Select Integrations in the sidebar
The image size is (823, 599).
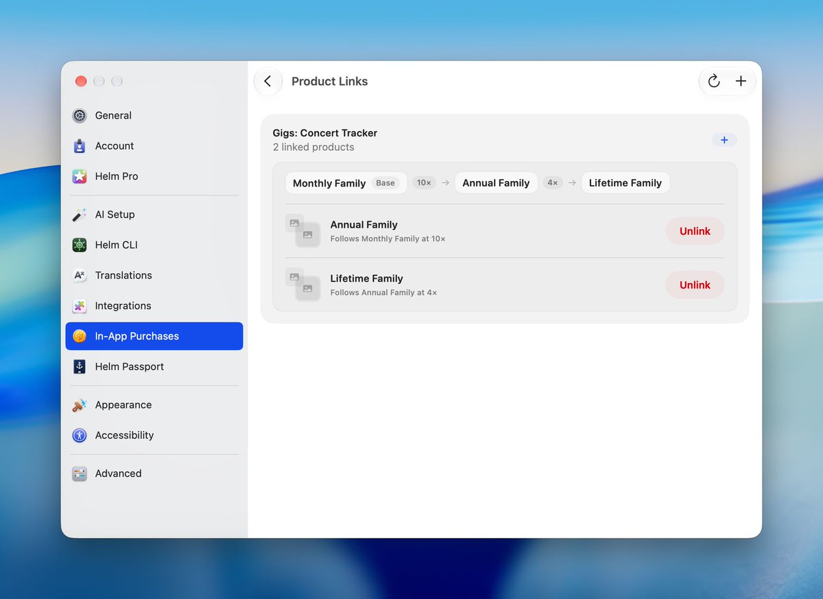154,306
